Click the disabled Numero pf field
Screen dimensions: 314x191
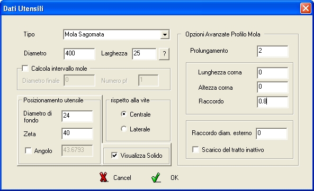pos(148,80)
